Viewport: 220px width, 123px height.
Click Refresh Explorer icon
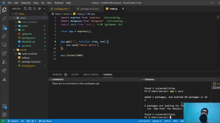click(35, 9)
